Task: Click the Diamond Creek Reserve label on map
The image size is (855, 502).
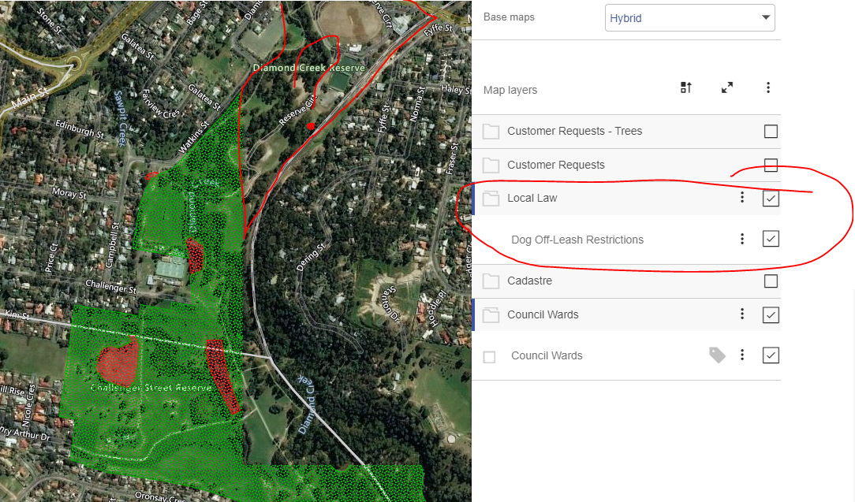Action: (x=311, y=67)
